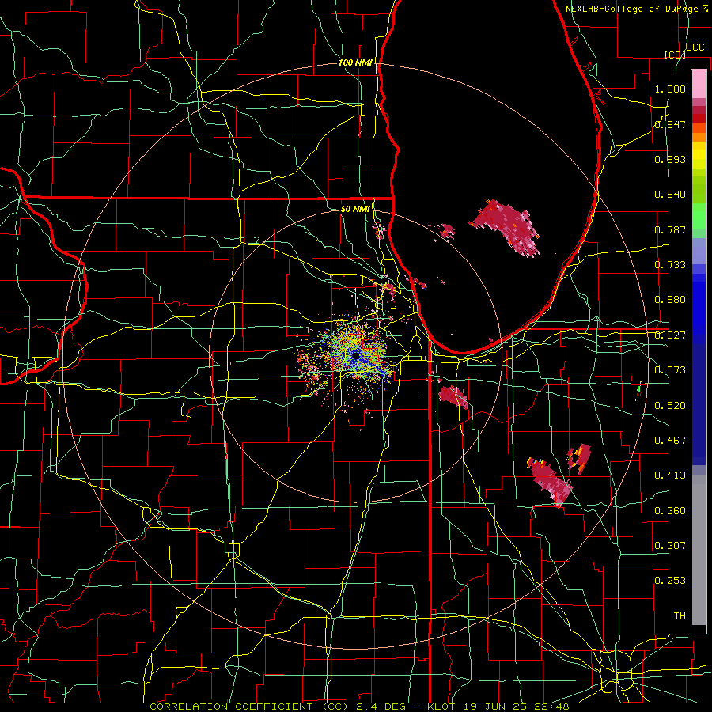Pick the bright blue band near 0.680
Image resolution: width=712 pixels, height=712 pixels.
click(x=699, y=309)
